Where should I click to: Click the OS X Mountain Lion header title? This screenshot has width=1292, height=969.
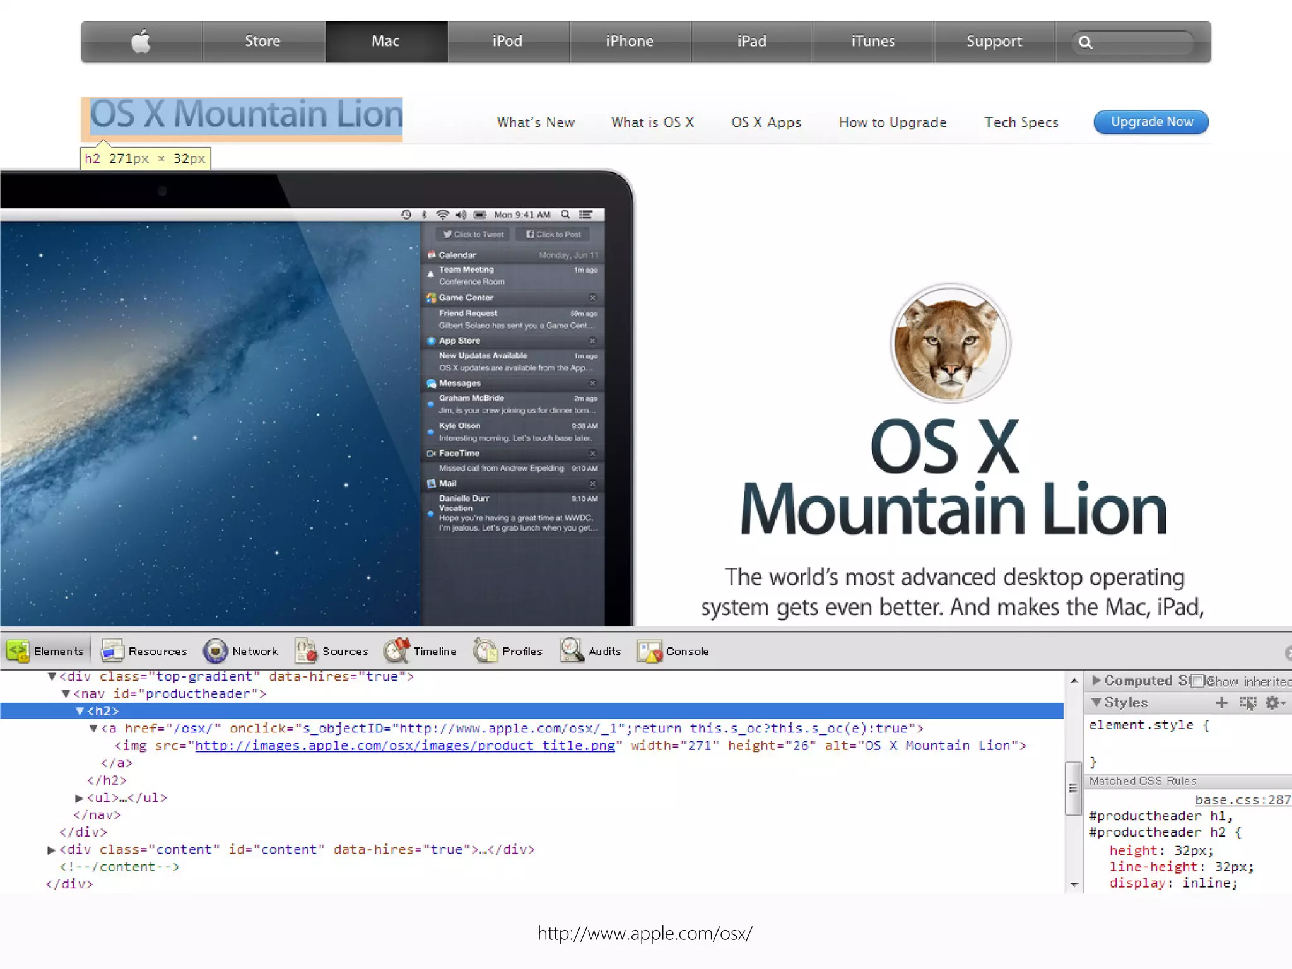pos(246,115)
